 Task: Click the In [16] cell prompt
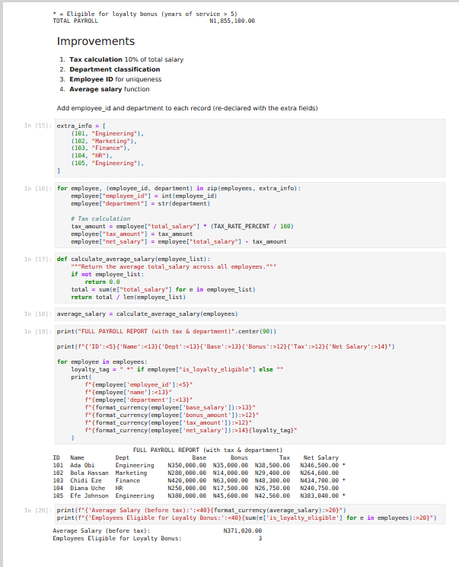(38, 189)
